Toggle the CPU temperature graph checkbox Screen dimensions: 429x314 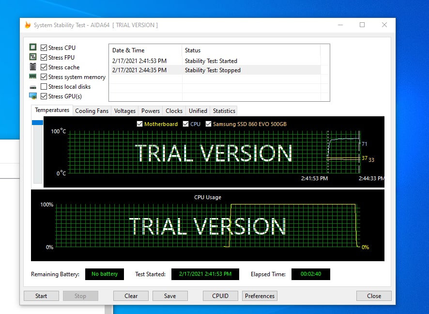click(186, 124)
